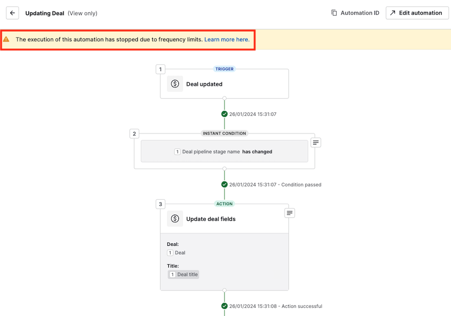Click the step number badge 3

pos(160,204)
